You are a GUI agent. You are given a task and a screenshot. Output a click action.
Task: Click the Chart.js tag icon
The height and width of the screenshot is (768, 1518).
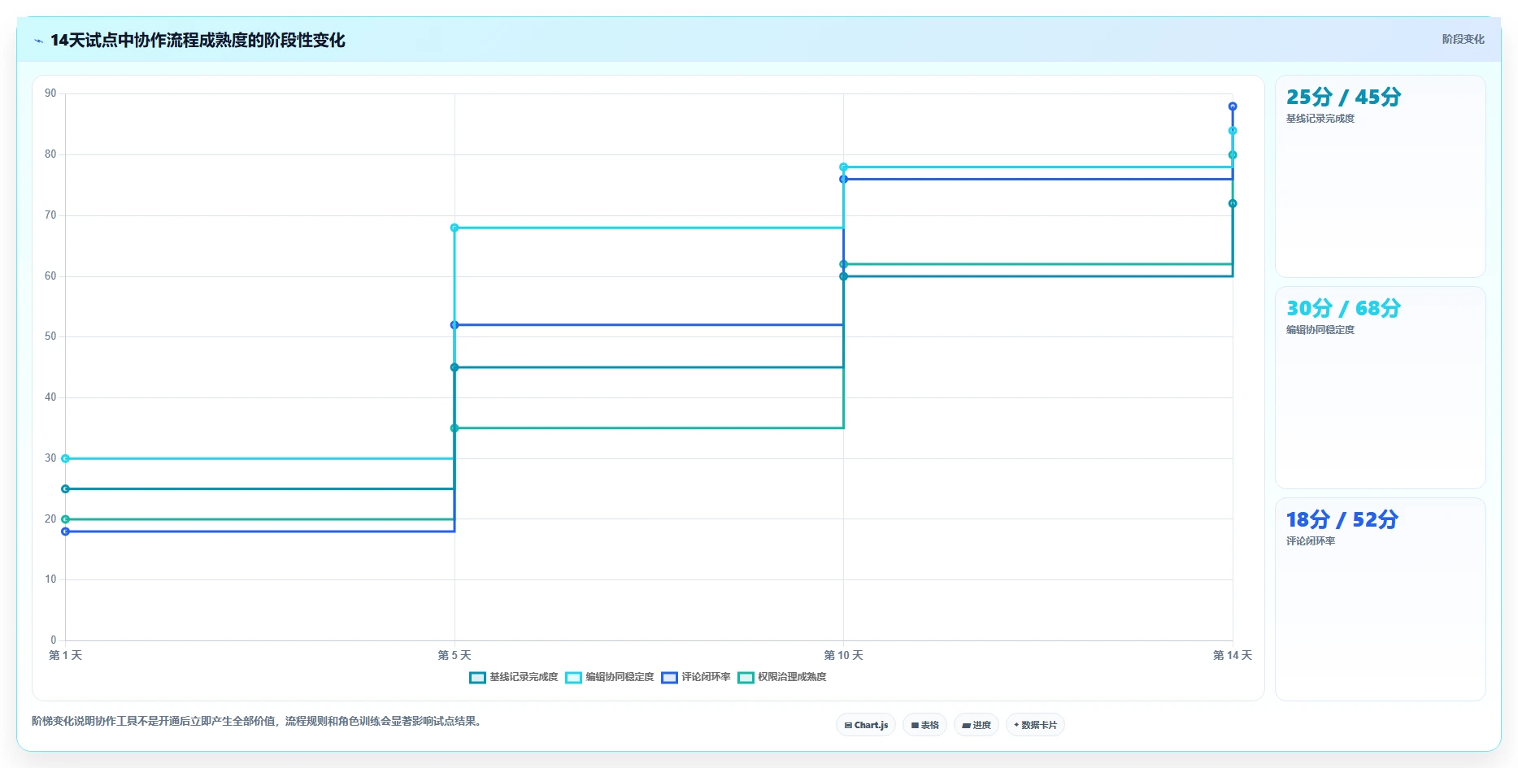848,725
